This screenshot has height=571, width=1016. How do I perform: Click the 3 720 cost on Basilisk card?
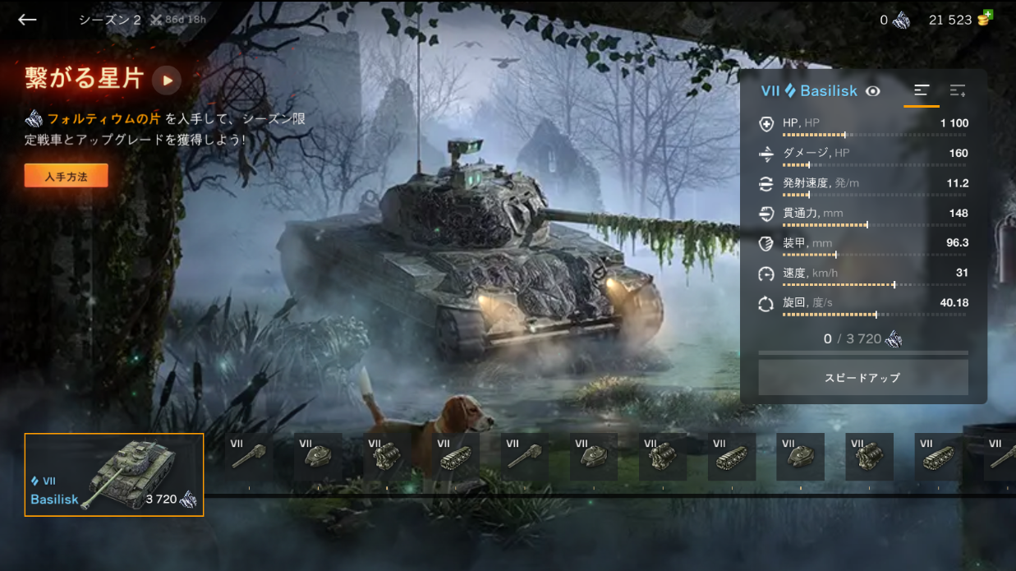pos(161,499)
